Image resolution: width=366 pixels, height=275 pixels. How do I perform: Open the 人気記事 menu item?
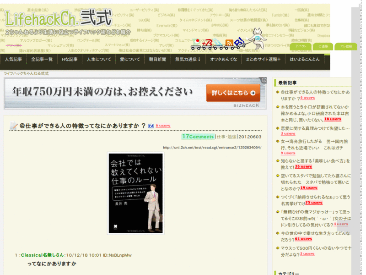pyautogui.click(x=13, y=60)
